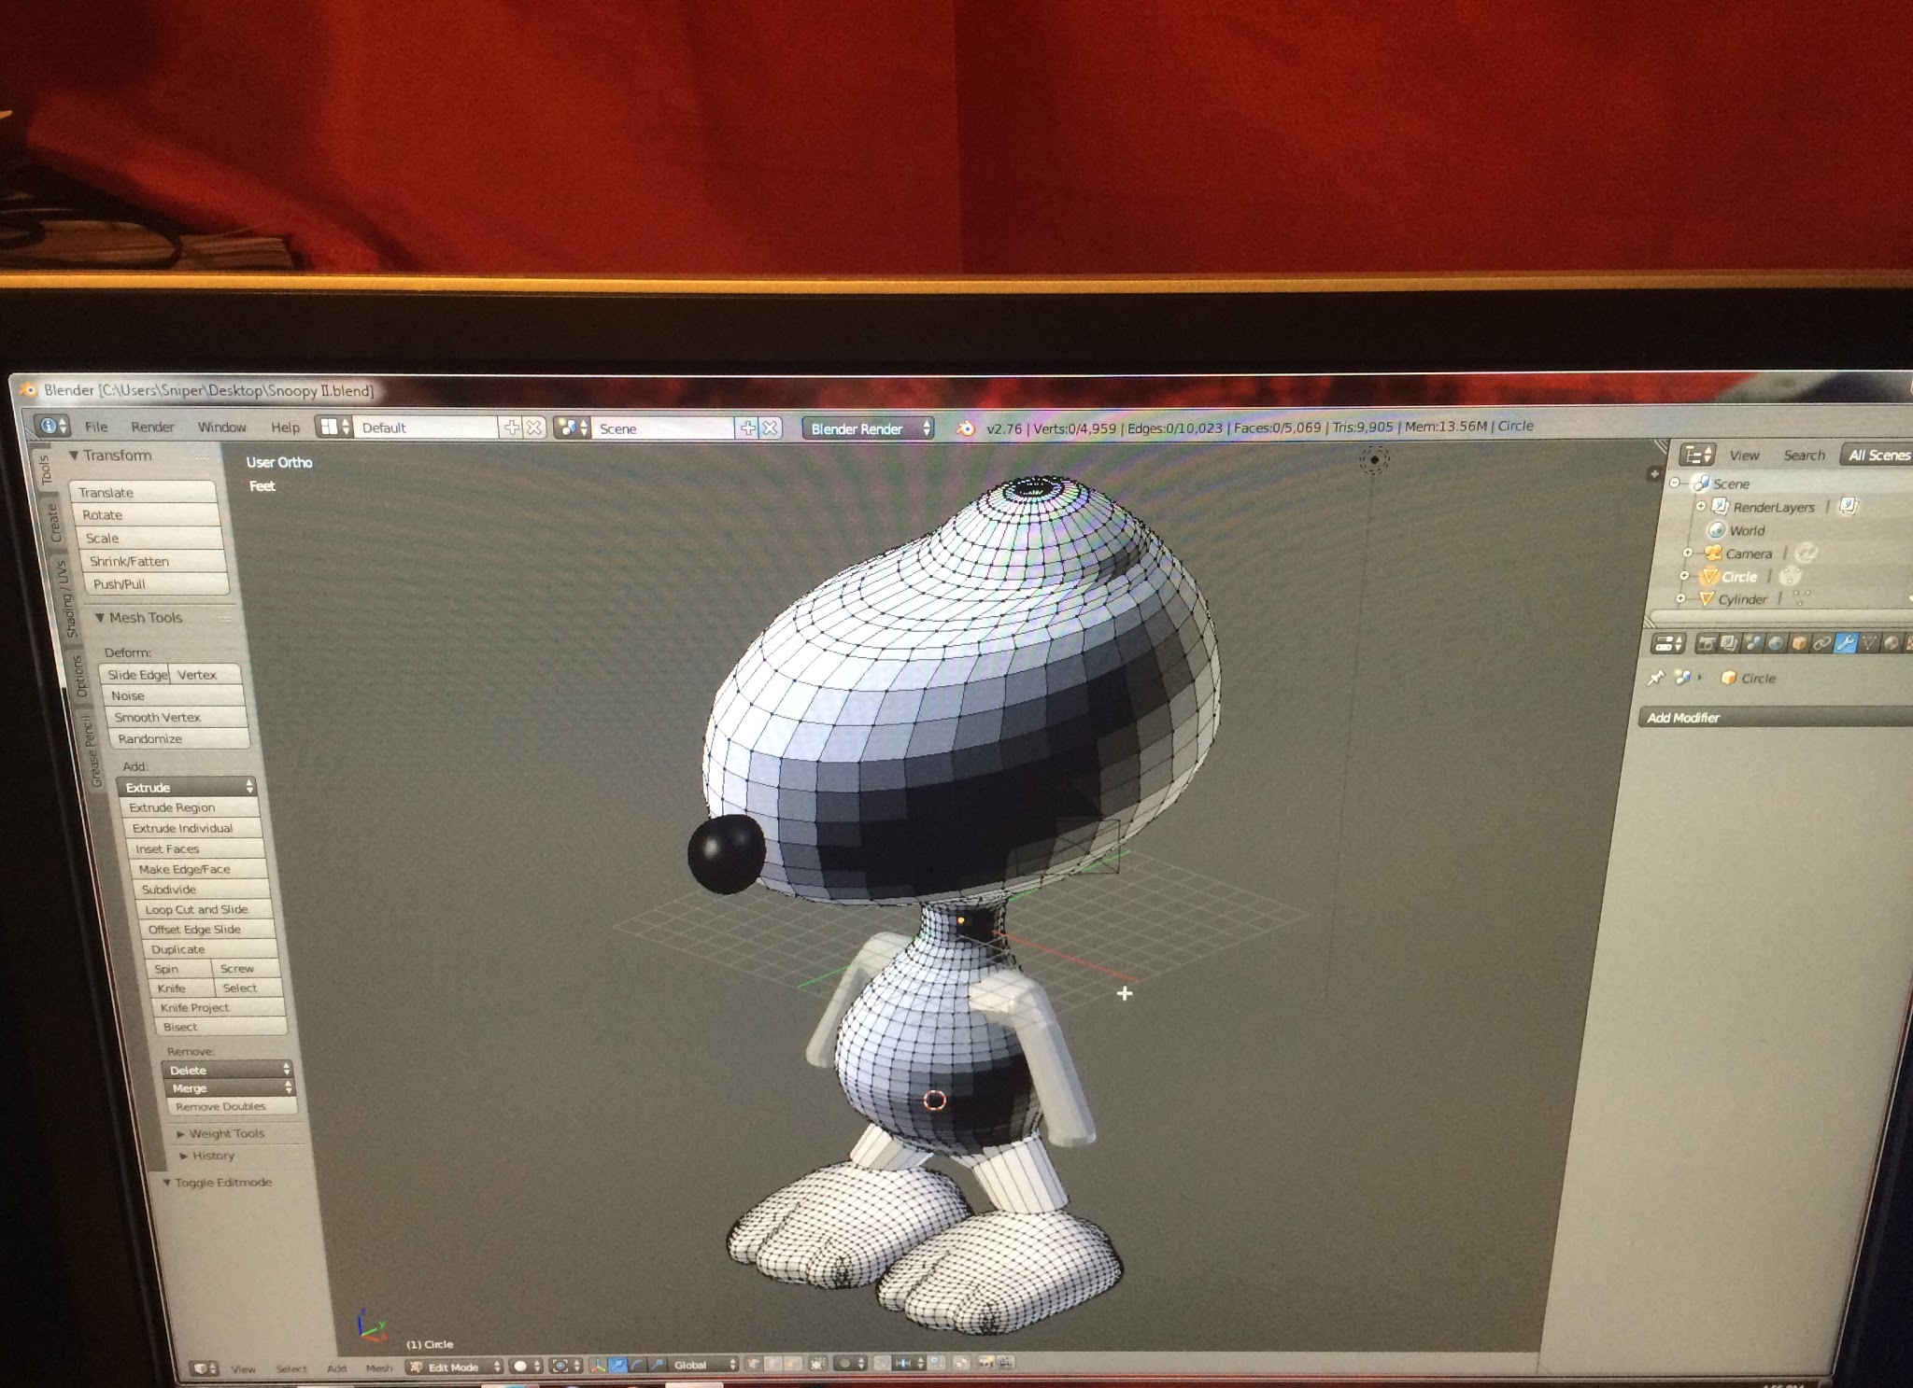Open the World properties tab (globe icon)
The height and width of the screenshot is (1388, 1913).
click(1776, 643)
